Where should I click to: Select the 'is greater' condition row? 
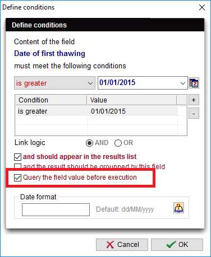(97, 111)
